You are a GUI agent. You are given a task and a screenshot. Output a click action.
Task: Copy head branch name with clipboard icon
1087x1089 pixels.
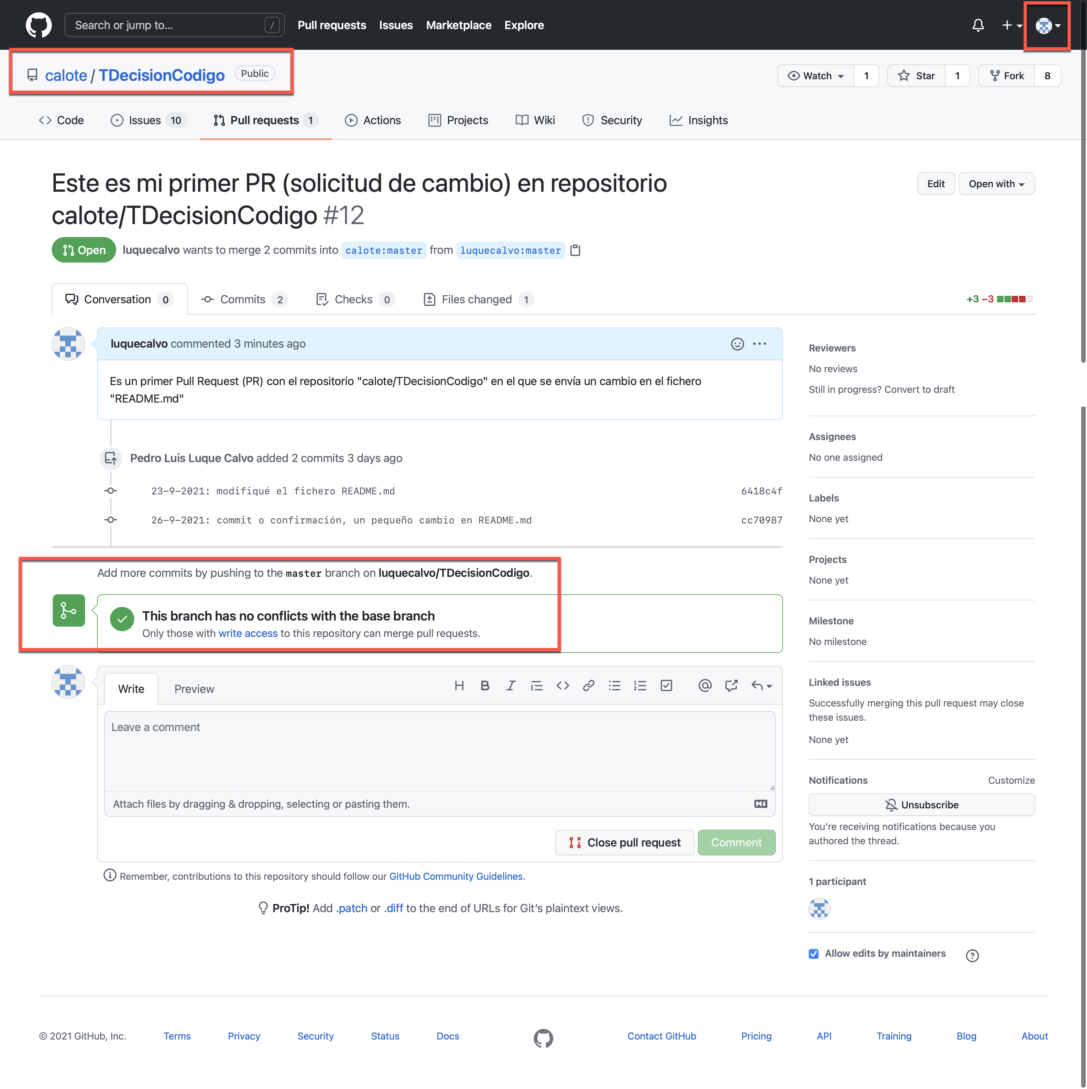pos(575,250)
